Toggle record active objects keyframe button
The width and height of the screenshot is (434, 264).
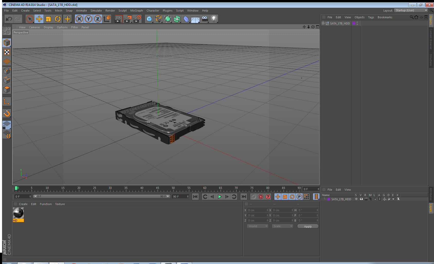click(254, 197)
